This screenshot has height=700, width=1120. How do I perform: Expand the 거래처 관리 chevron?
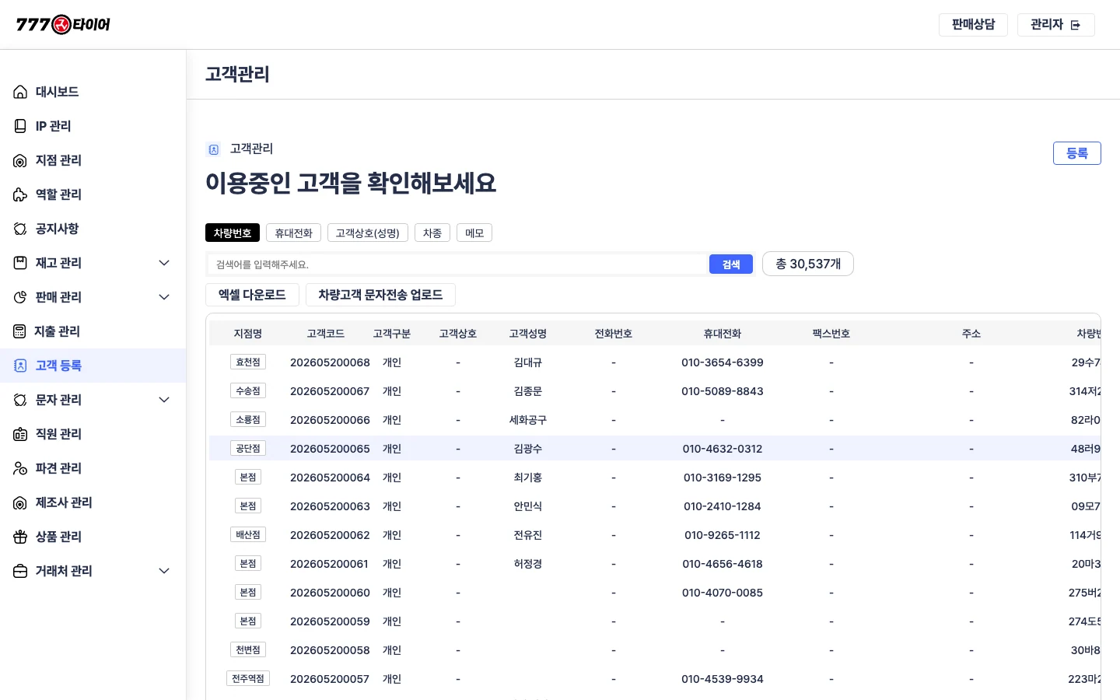[164, 571]
